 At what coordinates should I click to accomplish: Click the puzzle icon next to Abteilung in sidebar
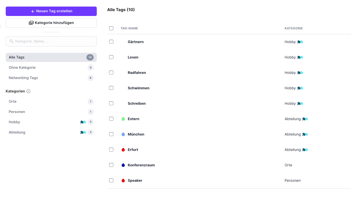click(x=83, y=132)
